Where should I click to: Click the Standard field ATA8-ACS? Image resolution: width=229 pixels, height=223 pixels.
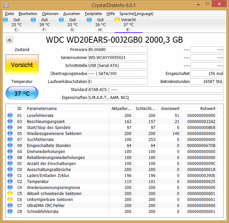156,89
